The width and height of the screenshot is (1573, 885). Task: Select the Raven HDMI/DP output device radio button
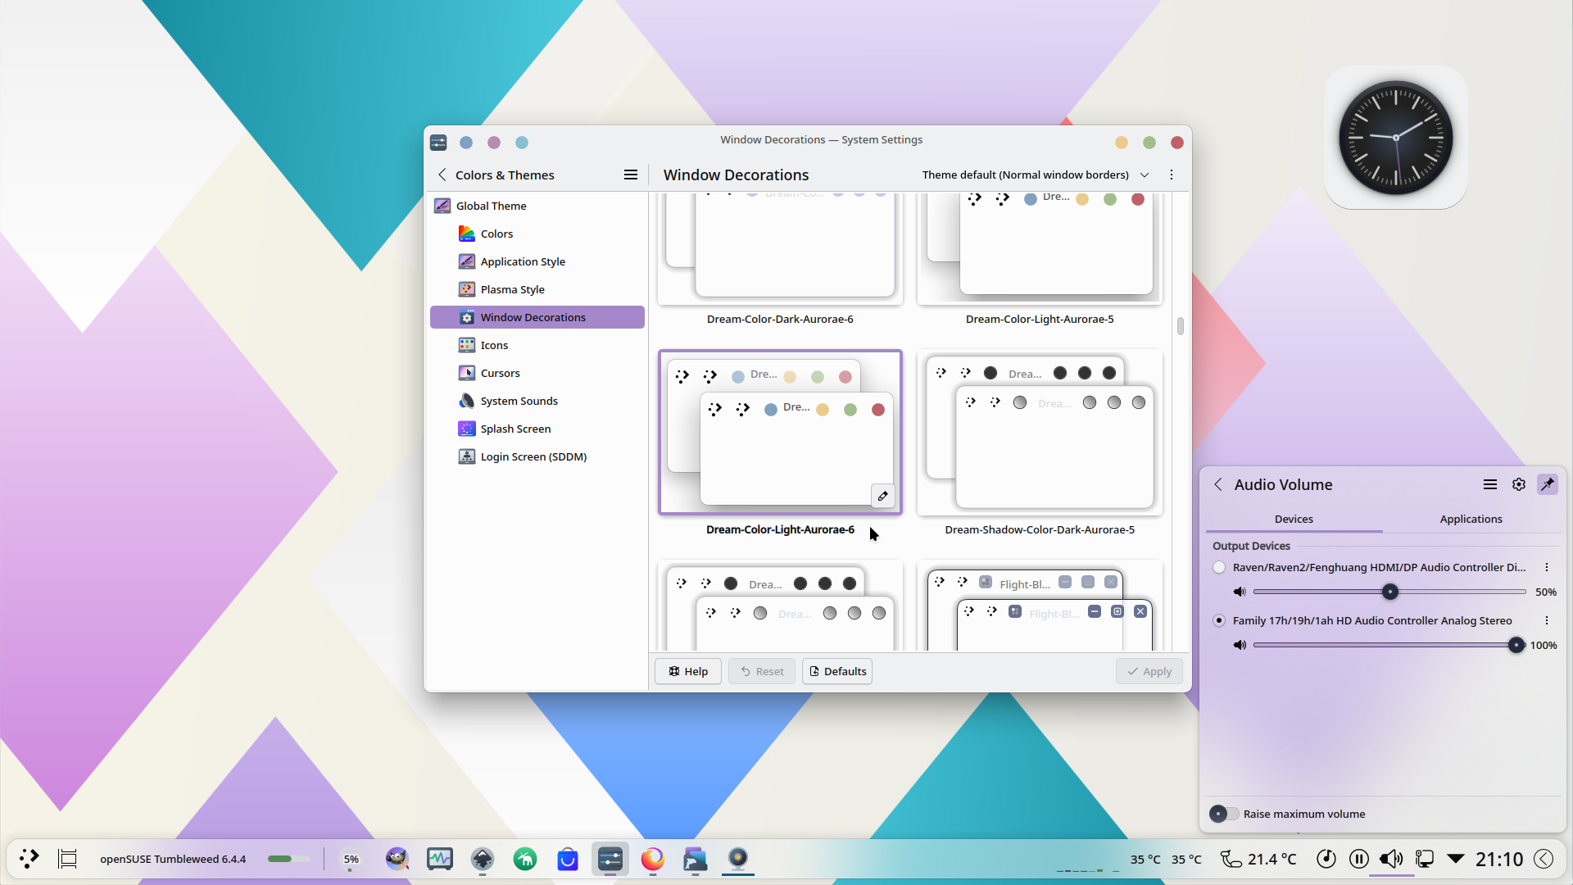[x=1219, y=567]
